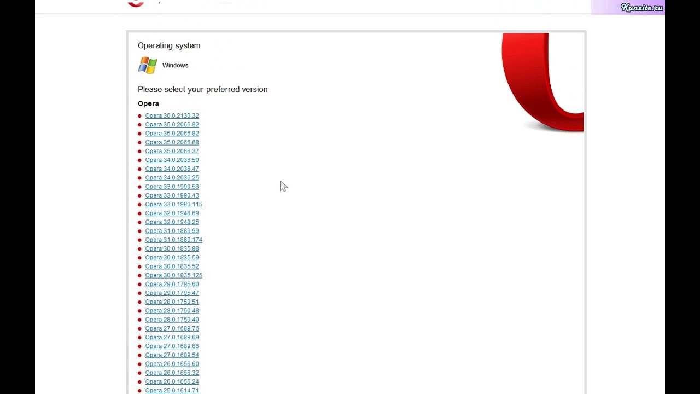Screen dimensions: 700x394
Task: Select the Opera 27.0.1689.69 link
Action: click(172, 337)
